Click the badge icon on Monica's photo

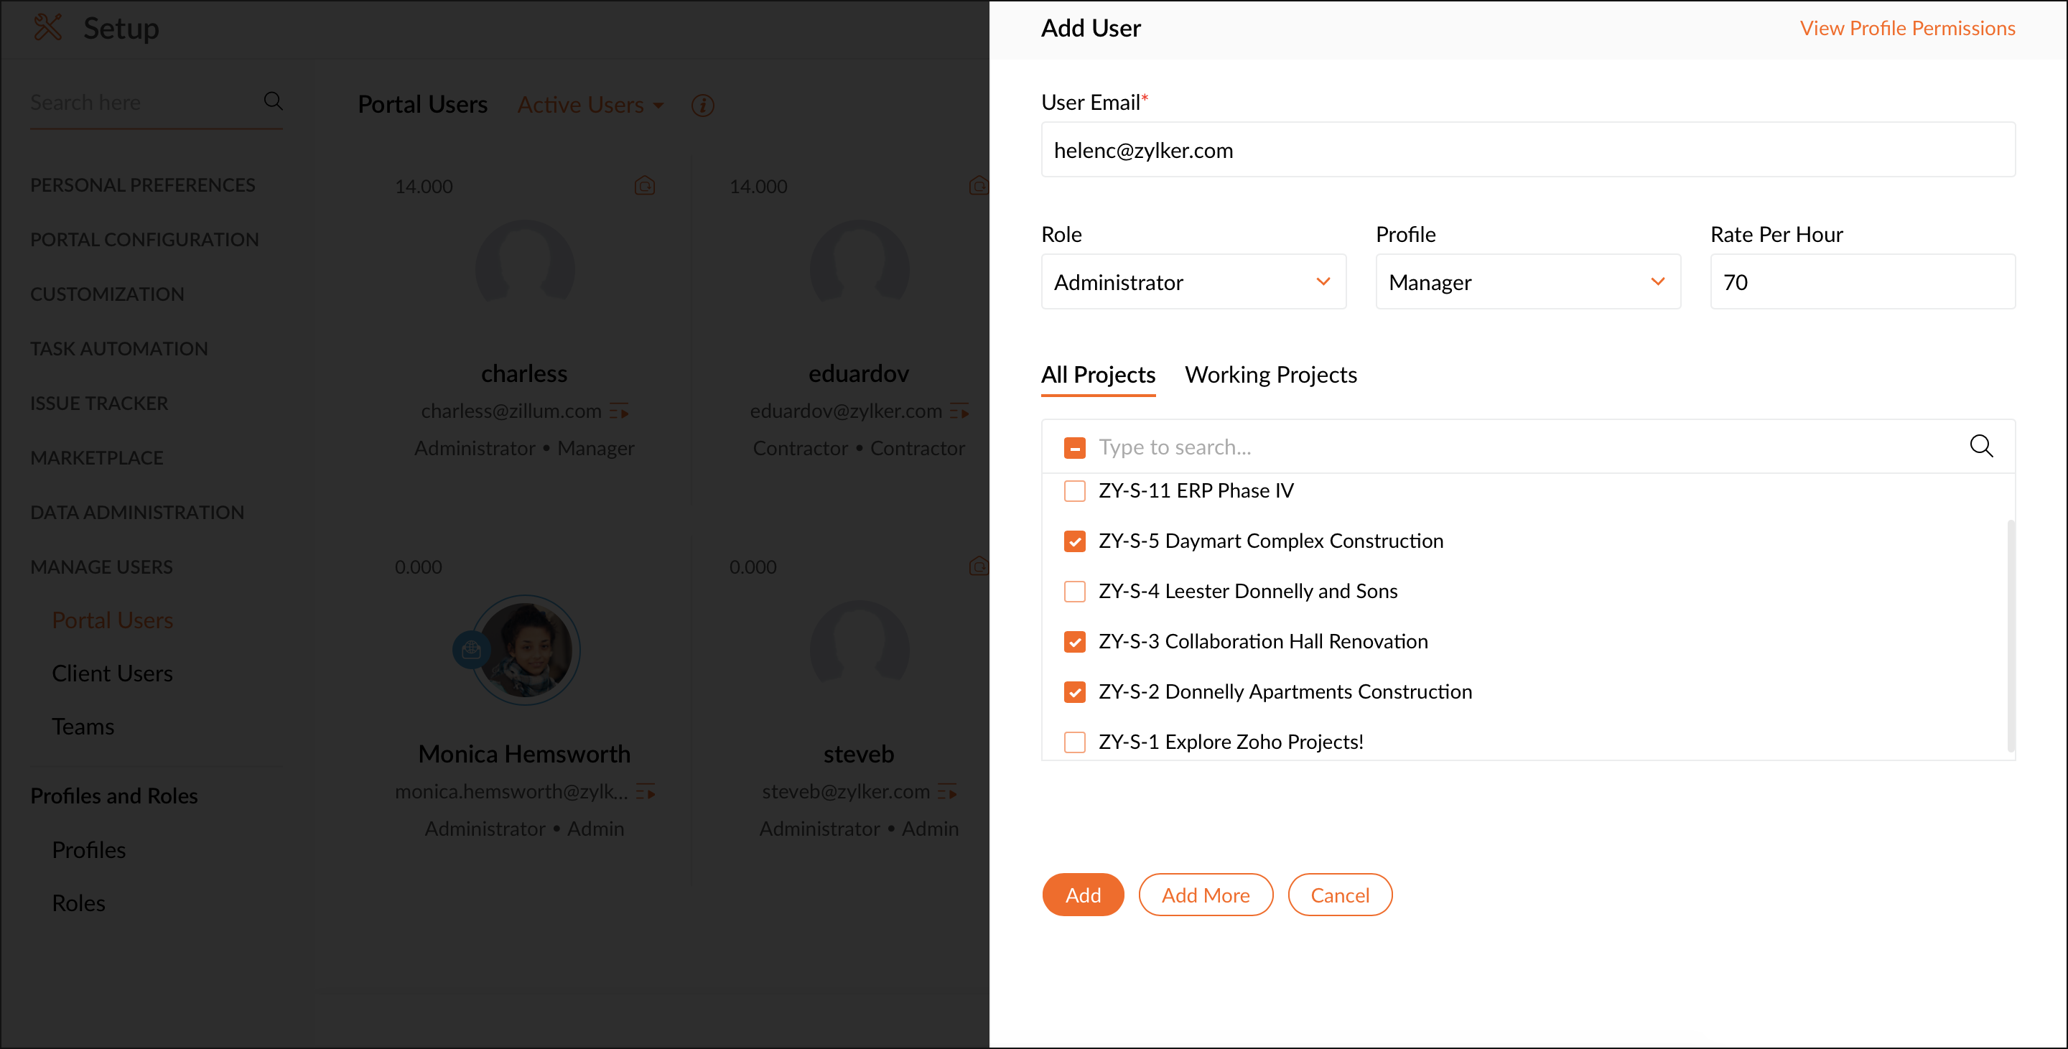(471, 649)
